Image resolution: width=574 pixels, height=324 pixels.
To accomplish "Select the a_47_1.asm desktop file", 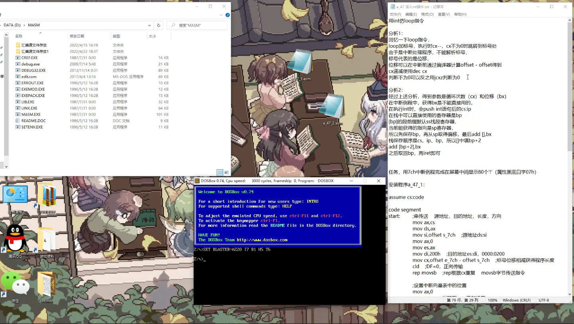I will pyautogui.click(x=301, y=65).
